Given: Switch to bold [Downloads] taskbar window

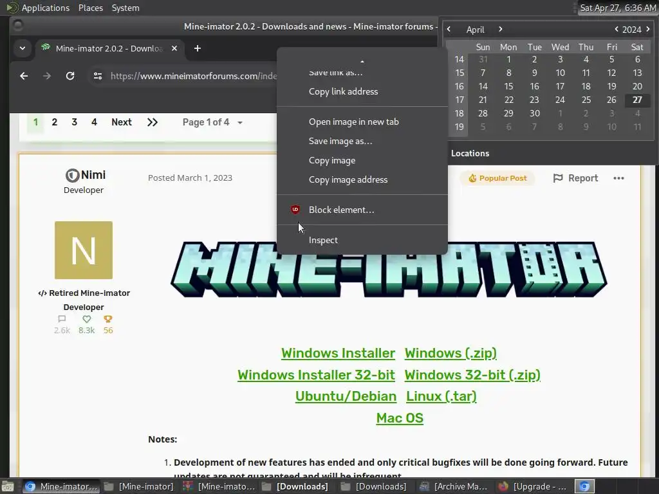Looking at the screenshot, I should coord(295,486).
